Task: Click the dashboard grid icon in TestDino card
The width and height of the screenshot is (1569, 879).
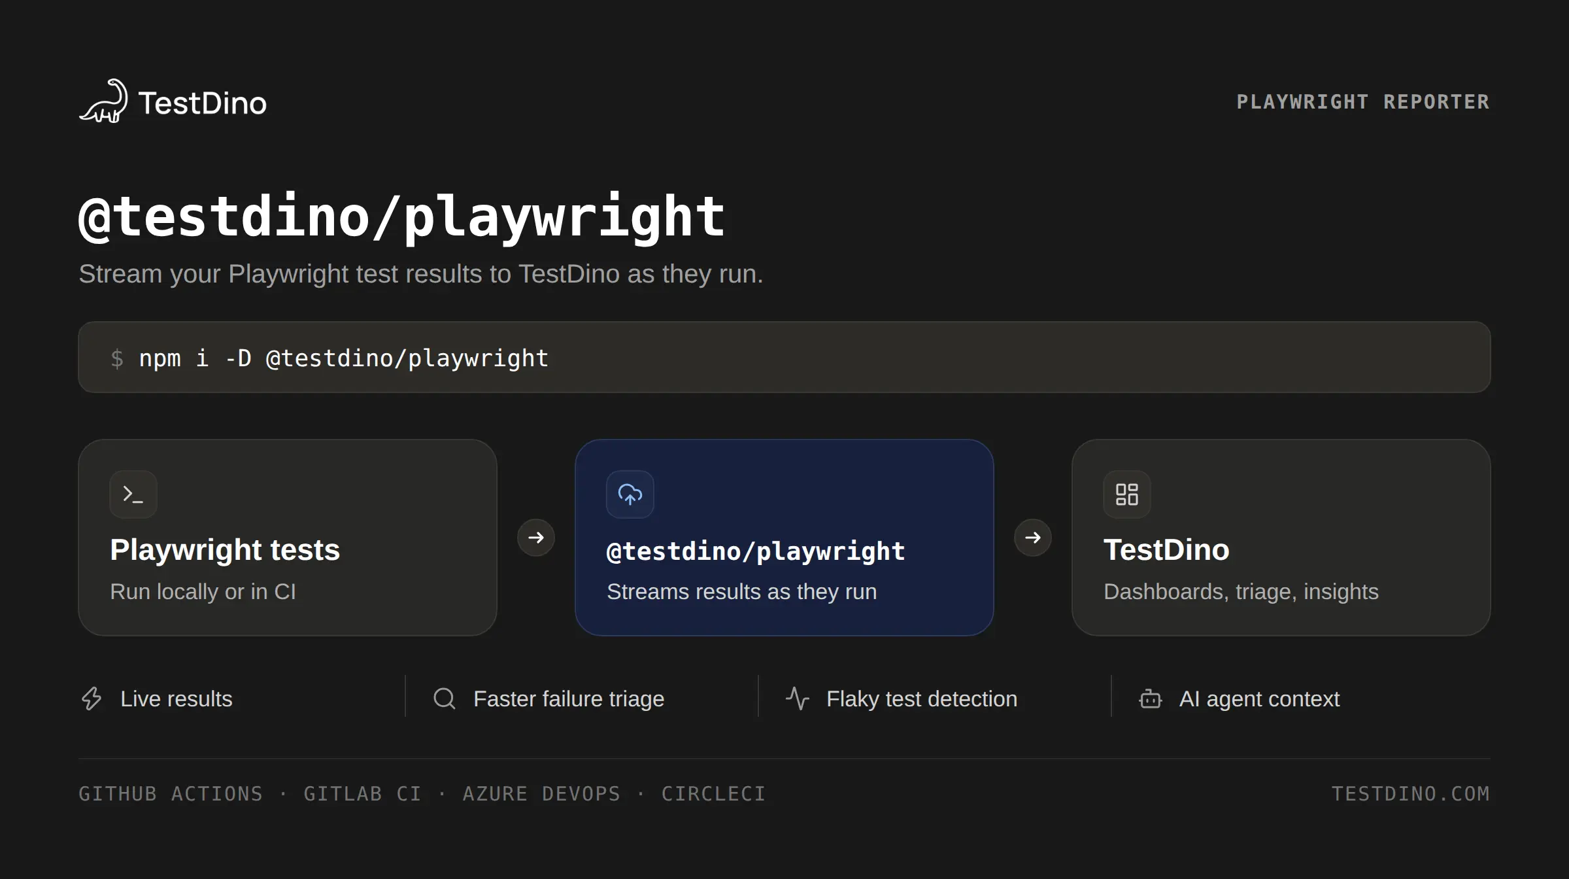Action: [x=1127, y=494]
